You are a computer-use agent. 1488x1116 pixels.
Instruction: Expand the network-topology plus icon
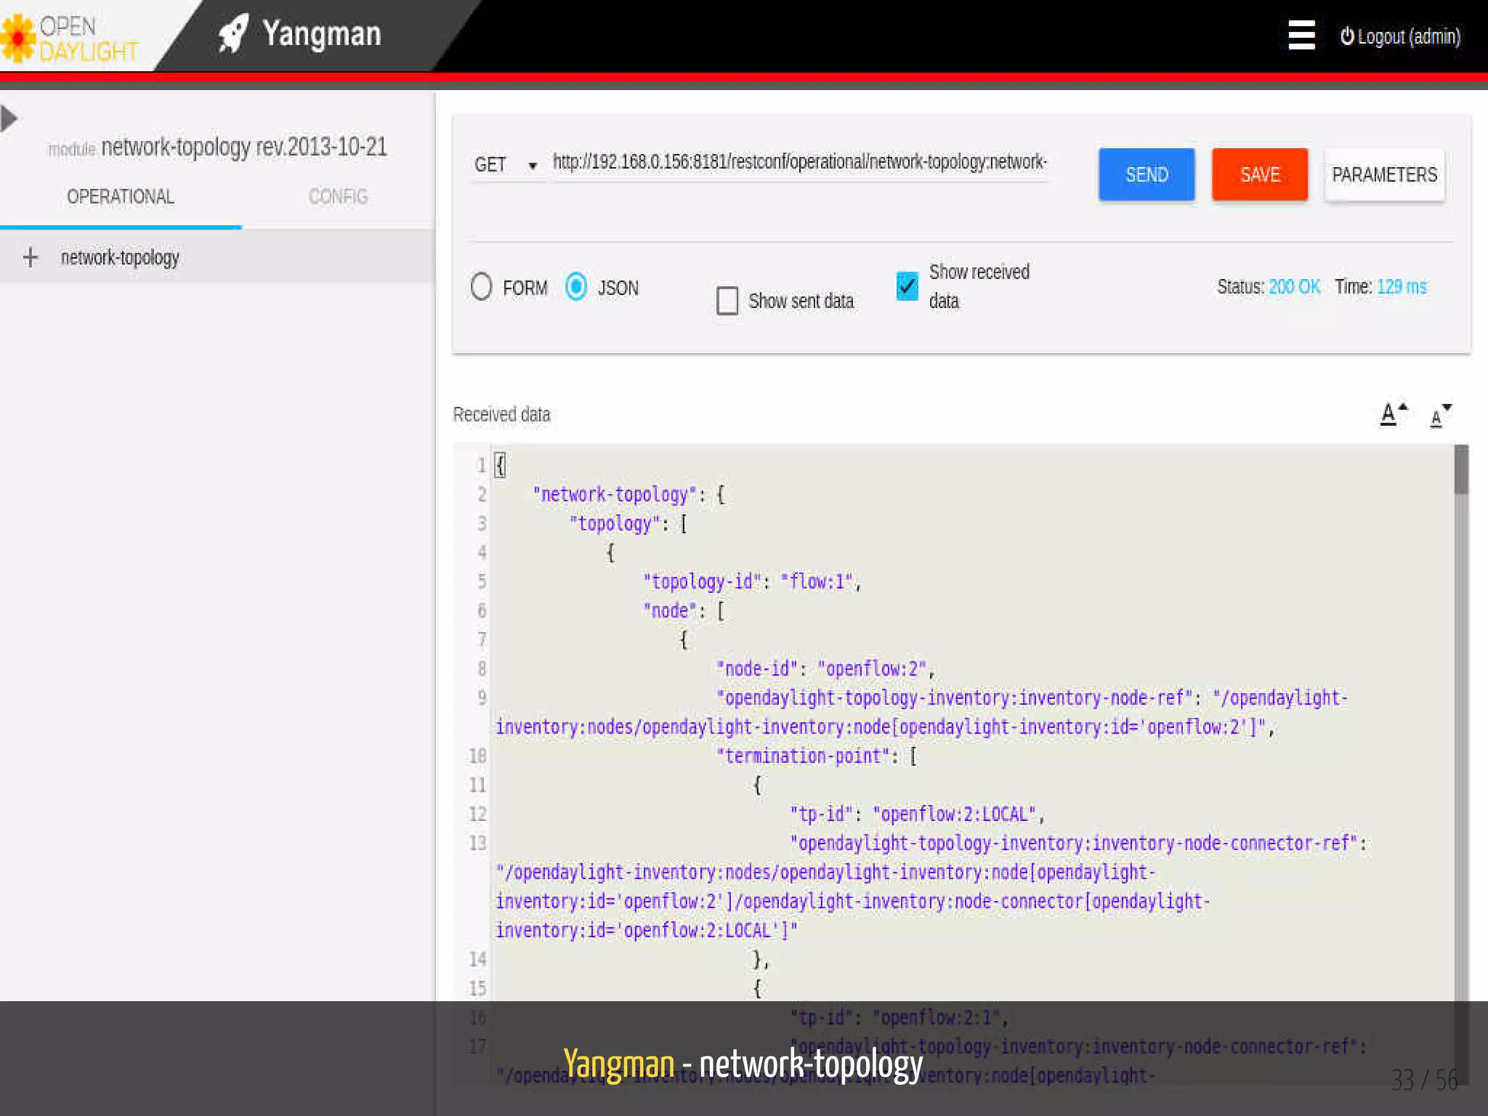[31, 257]
